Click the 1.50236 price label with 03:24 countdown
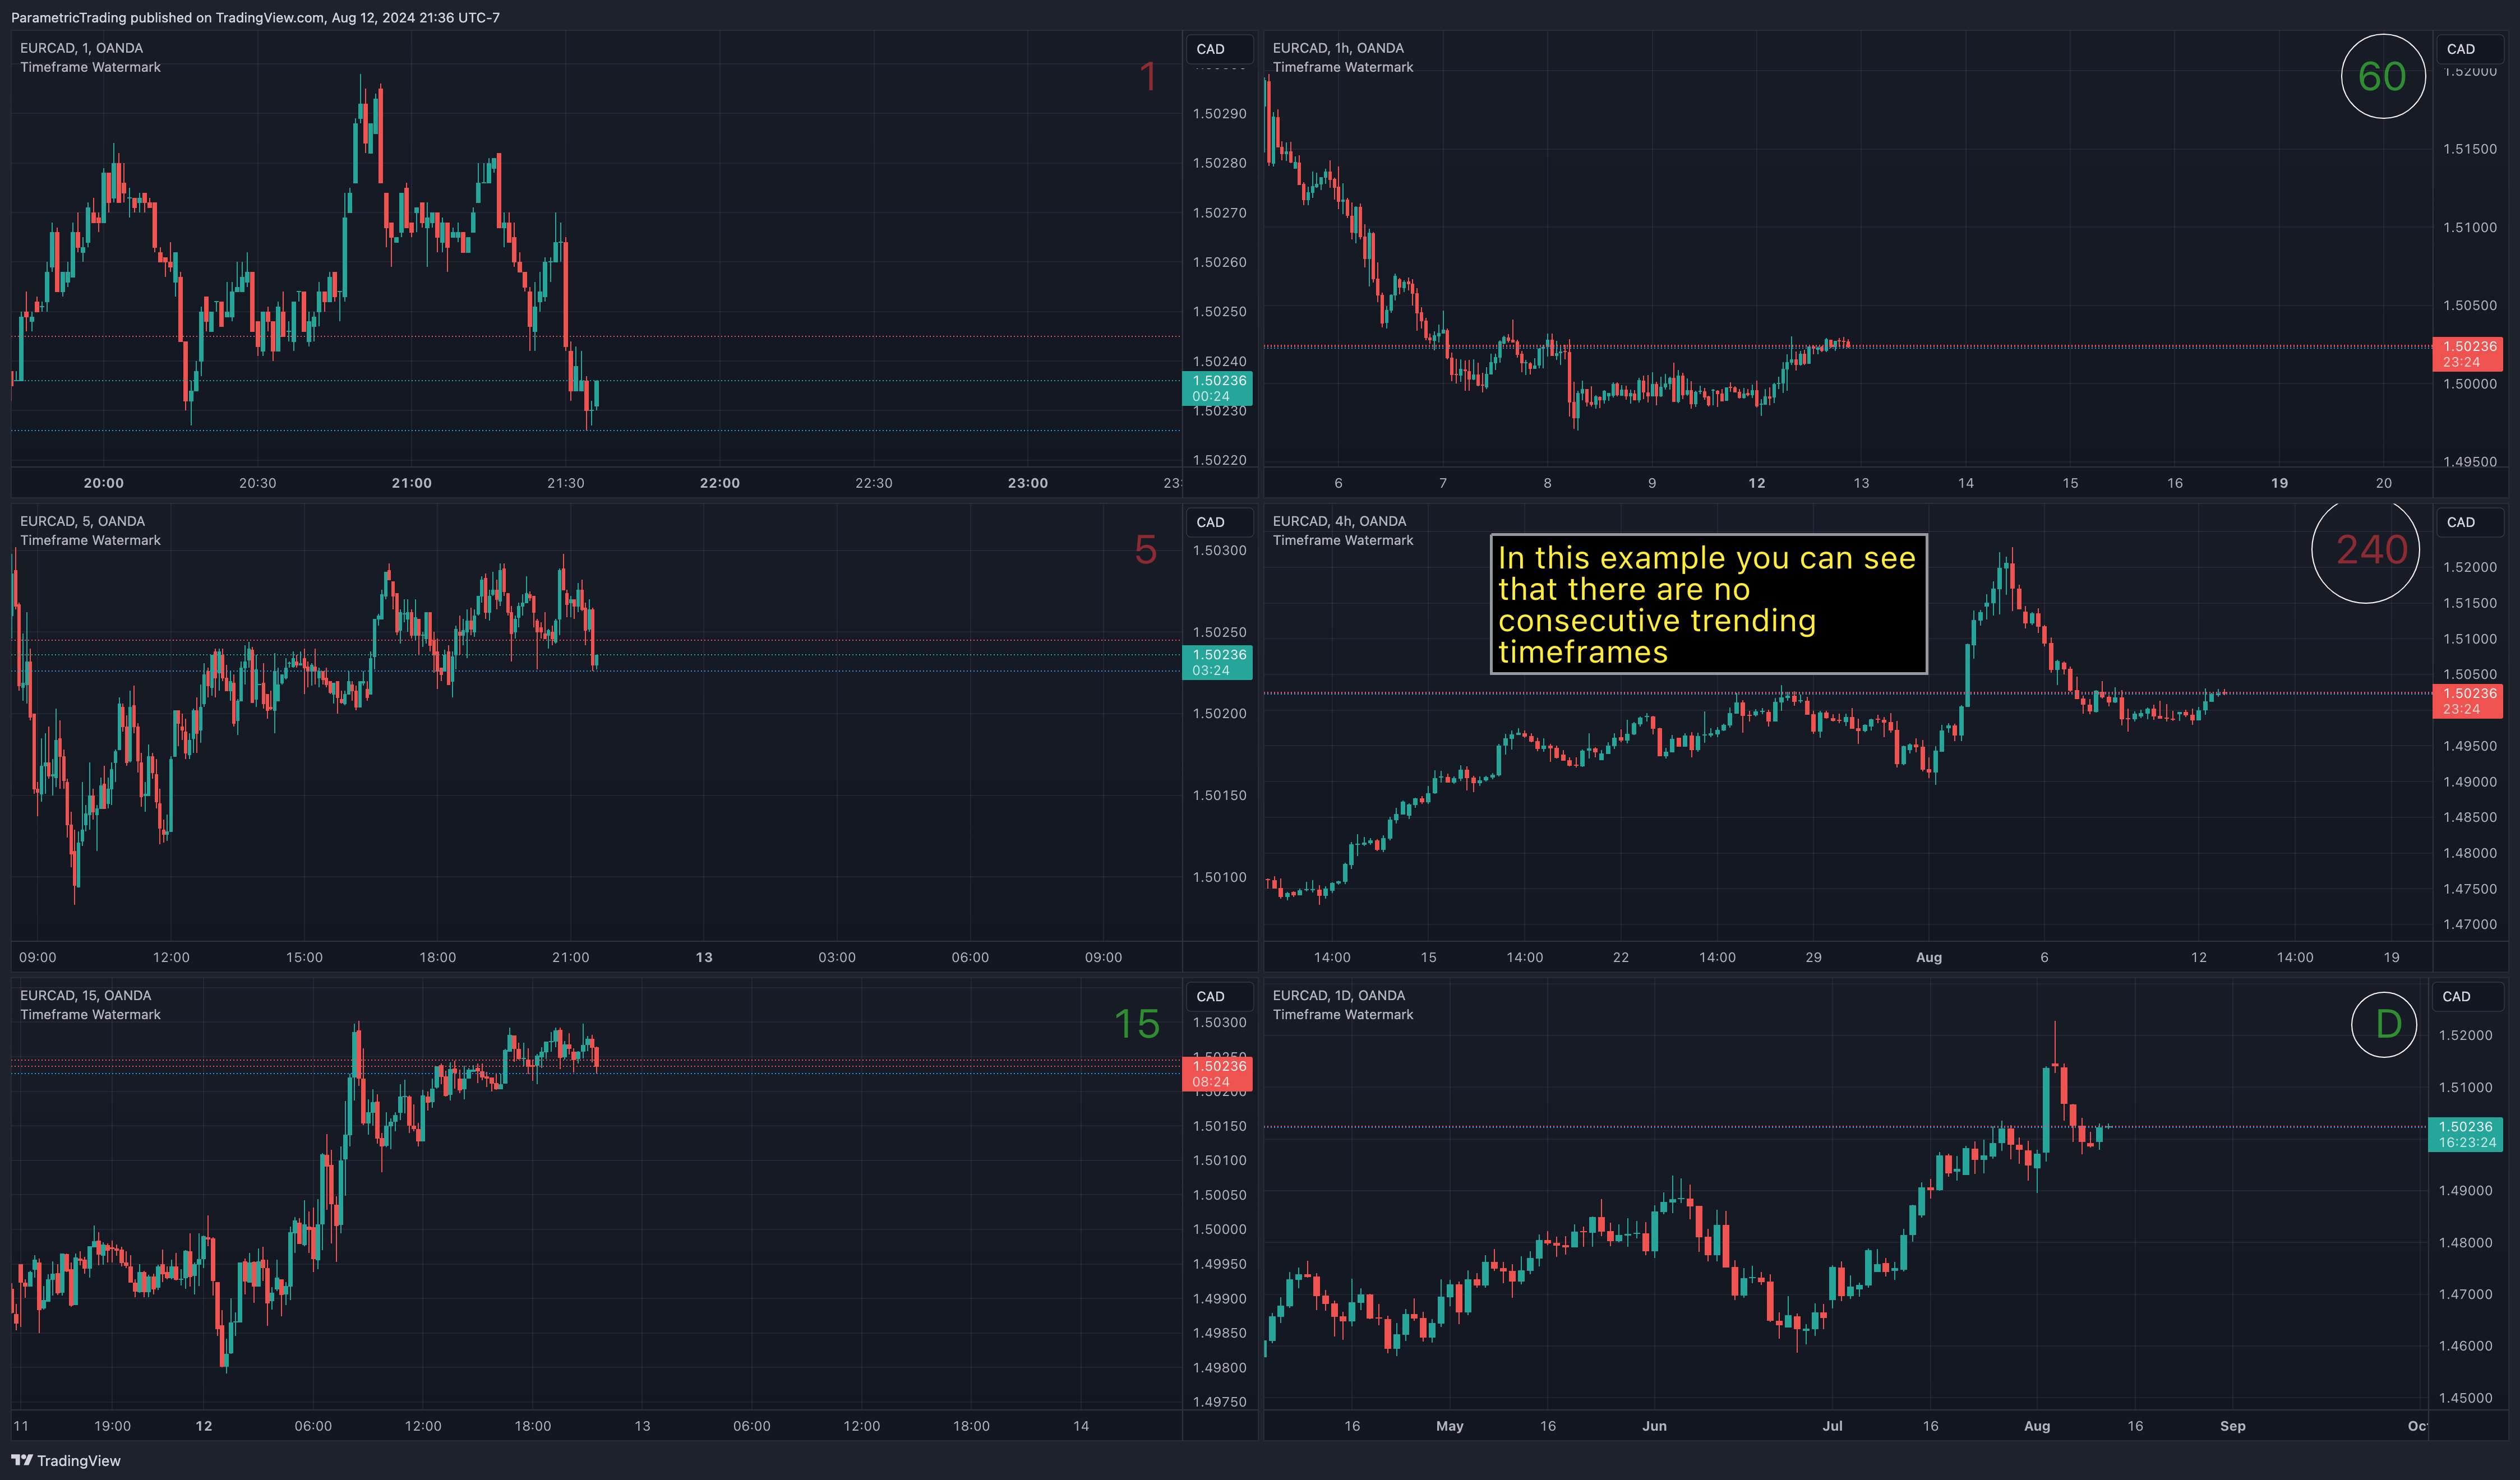The width and height of the screenshot is (2520, 1480). pos(1217,662)
